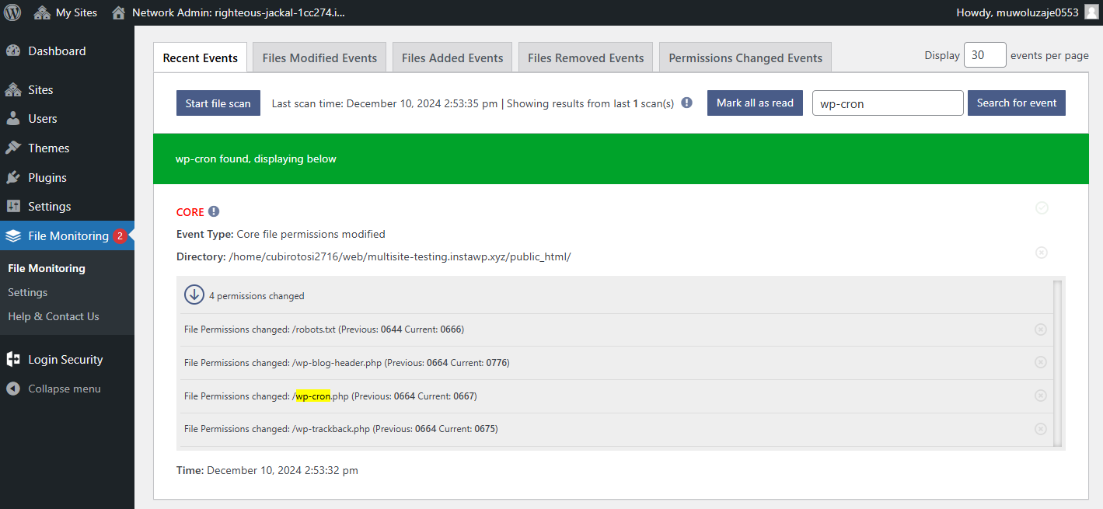The width and height of the screenshot is (1103, 509).
Task: Open Settings under File Monitoring submenu
Action: pos(28,292)
